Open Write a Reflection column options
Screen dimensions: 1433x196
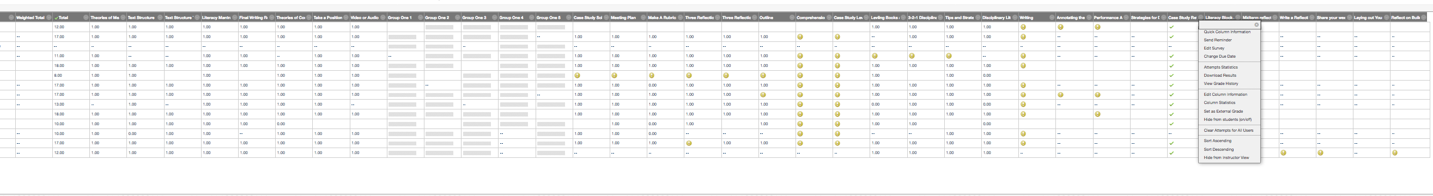1311,18
